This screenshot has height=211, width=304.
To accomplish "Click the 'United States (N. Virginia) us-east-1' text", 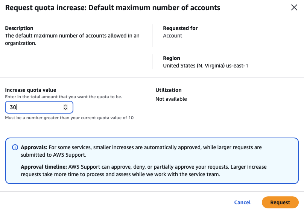I will pyautogui.click(x=205, y=66).
